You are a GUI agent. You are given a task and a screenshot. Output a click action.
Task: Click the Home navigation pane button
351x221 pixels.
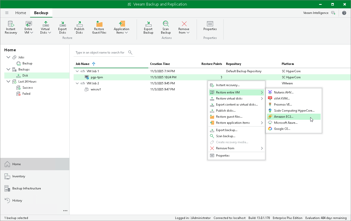[35, 164]
